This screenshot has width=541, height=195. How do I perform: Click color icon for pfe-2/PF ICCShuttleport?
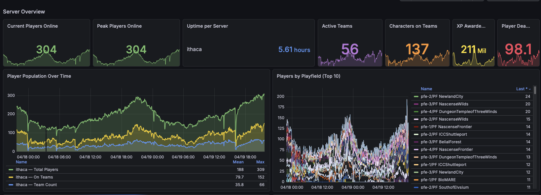coord(416,134)
